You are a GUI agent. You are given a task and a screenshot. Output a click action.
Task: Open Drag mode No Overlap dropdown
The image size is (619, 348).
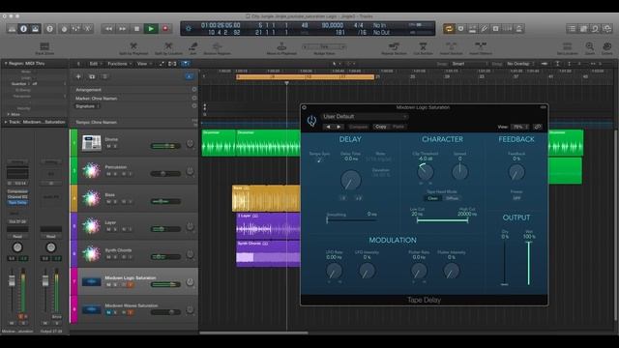tap(520, 64)
